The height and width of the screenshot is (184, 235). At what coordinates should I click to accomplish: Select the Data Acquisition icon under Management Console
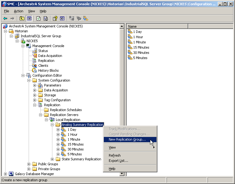coord(34,56)
